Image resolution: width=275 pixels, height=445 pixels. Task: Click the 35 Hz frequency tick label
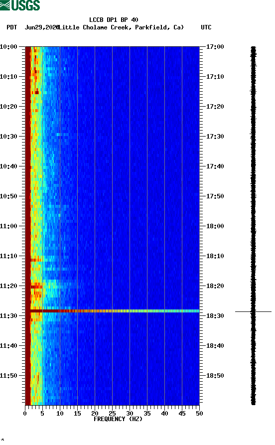coord(147,414)
